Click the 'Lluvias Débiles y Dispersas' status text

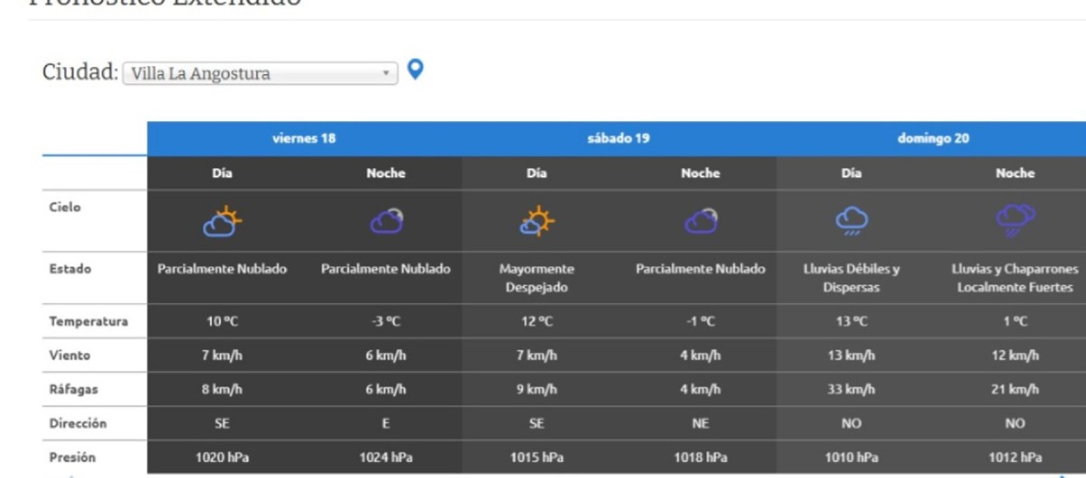click(x=851, y=278)
